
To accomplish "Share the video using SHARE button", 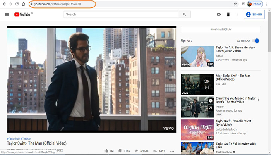I will [x=142, y=151].
